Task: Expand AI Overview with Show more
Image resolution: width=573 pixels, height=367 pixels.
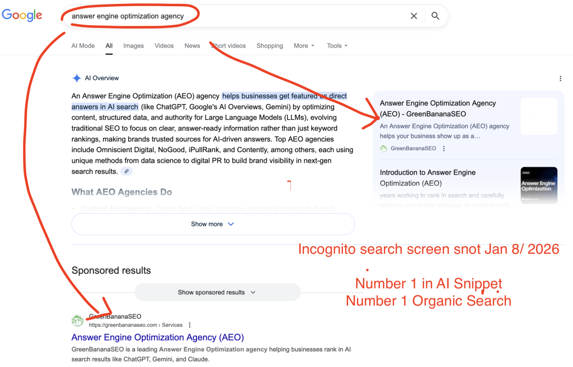Action: click(213, 224)
